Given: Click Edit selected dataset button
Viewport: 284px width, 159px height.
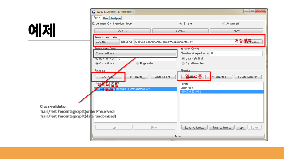Looking at the screenshot, I should [136, 77].
